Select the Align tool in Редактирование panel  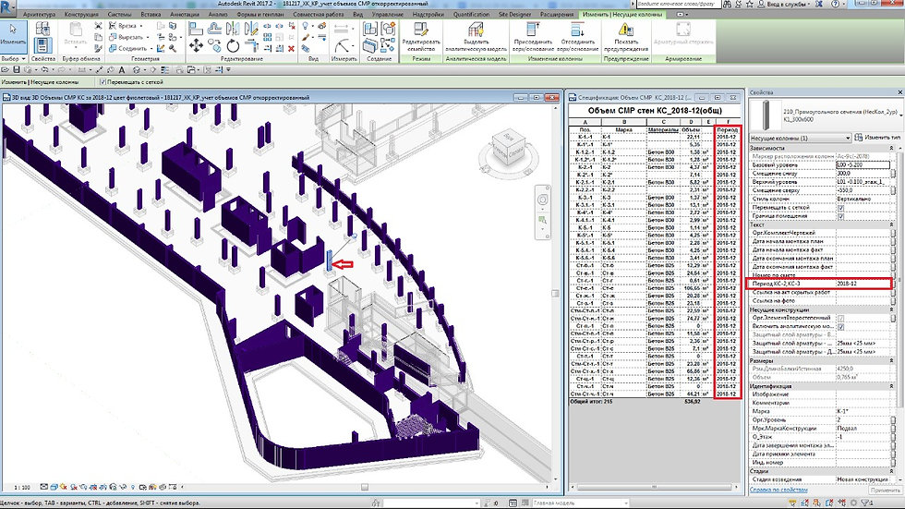coord(196,29)
